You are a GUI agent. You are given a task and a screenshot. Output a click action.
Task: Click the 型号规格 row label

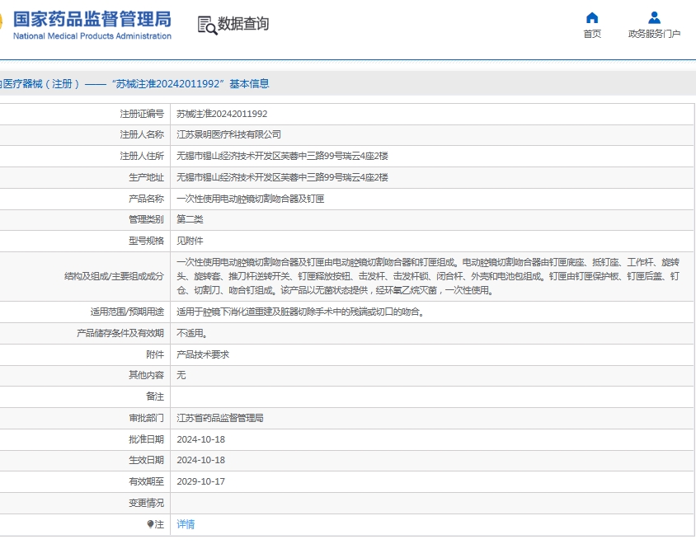click(147, 241)
